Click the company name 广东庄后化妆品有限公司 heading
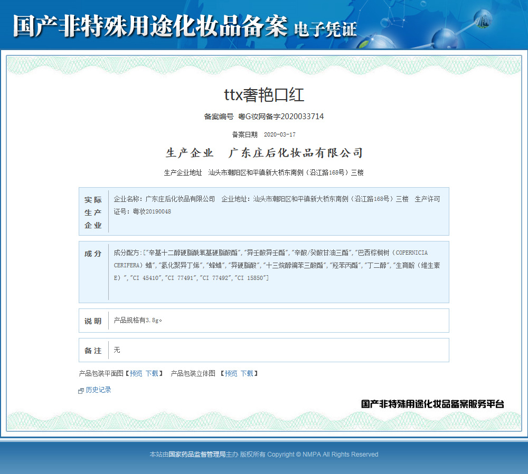This screenshot has width=528, height=474. point(296,153)
